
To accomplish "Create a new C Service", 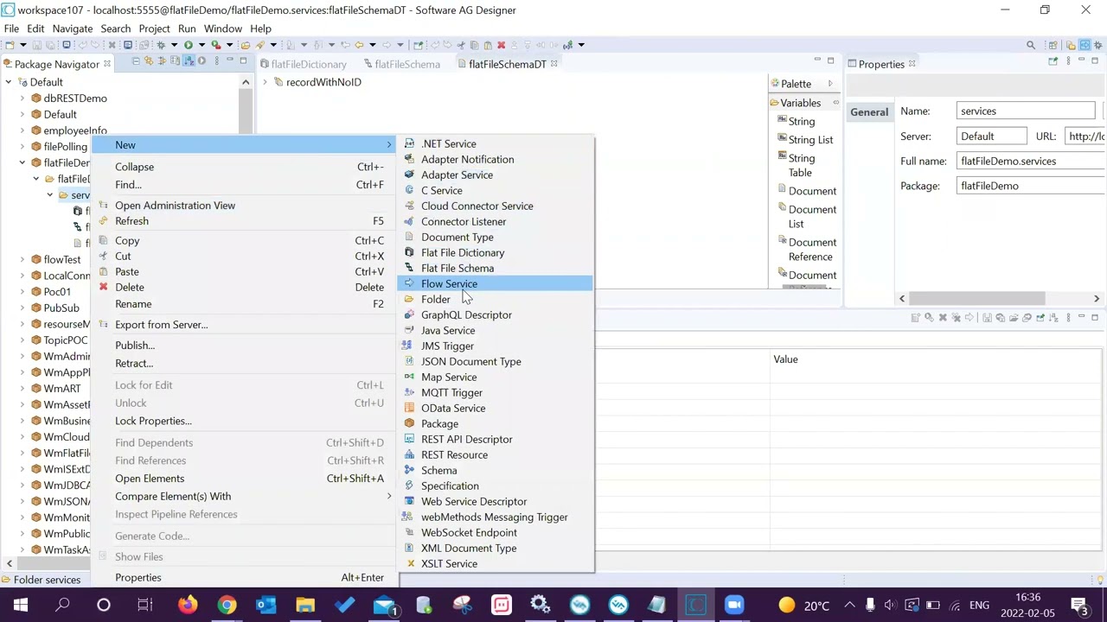I will click(x=496, y=190).
